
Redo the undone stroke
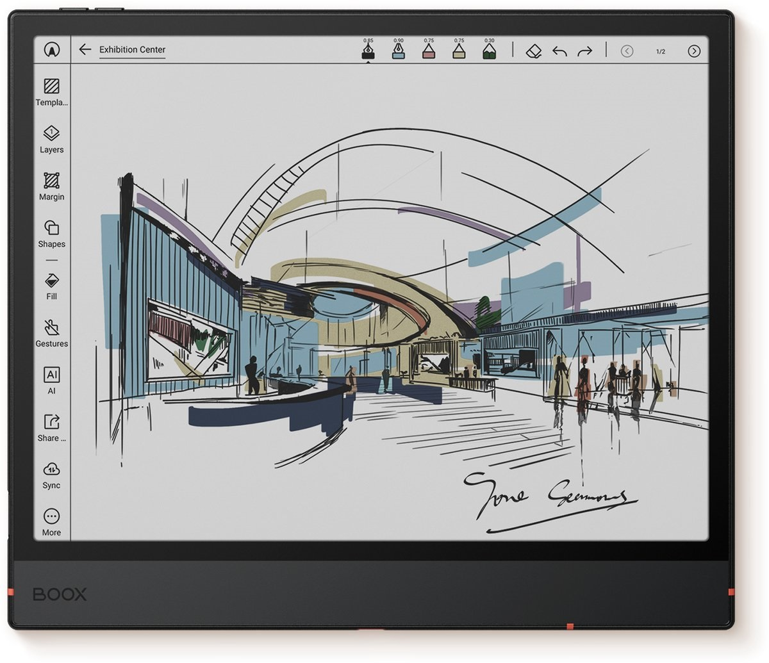click(x=585, y=51)
